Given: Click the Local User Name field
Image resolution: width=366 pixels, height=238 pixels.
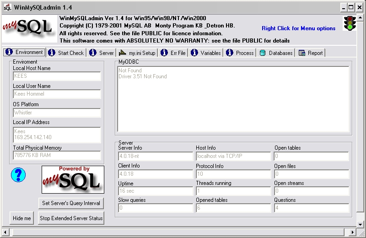Looking at the screenshot, I should [x=57, y=94].
